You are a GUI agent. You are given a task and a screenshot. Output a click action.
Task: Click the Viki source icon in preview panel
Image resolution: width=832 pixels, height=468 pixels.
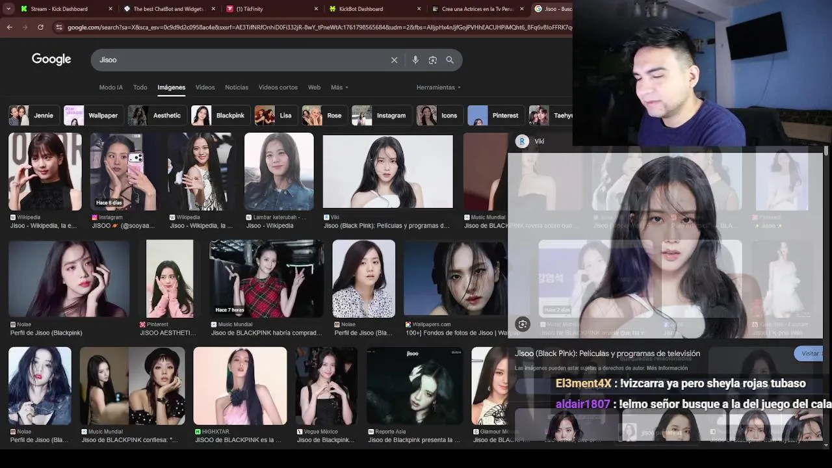521,141
